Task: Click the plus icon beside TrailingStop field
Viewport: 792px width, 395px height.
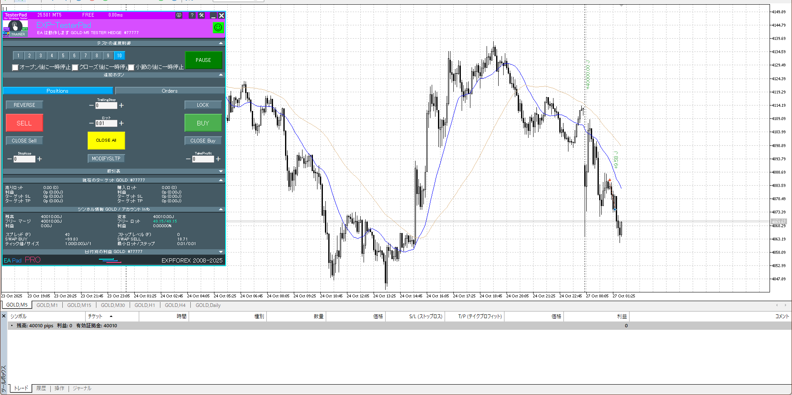Action: pyautogui.click(x=121, y=105)
